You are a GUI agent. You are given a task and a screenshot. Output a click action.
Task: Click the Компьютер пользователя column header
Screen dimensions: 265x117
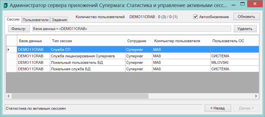point(181,41)
